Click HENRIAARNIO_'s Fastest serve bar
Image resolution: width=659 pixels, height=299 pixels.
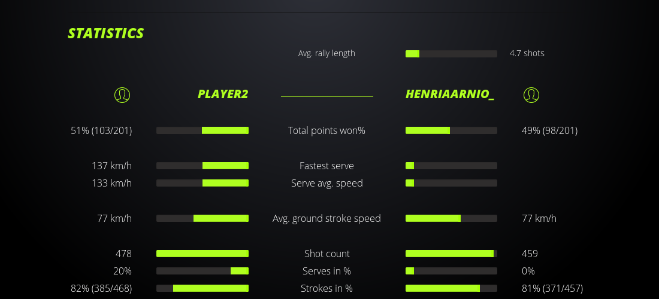[x=451, y=166]
